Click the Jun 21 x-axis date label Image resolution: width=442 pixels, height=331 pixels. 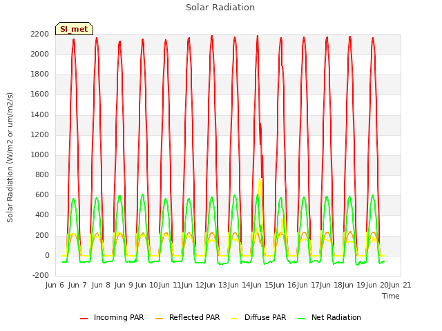[400, 285]
